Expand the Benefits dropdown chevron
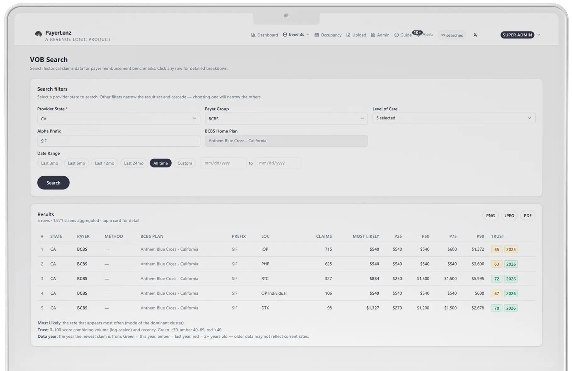The image size is (572, 371). coord(308,35)
